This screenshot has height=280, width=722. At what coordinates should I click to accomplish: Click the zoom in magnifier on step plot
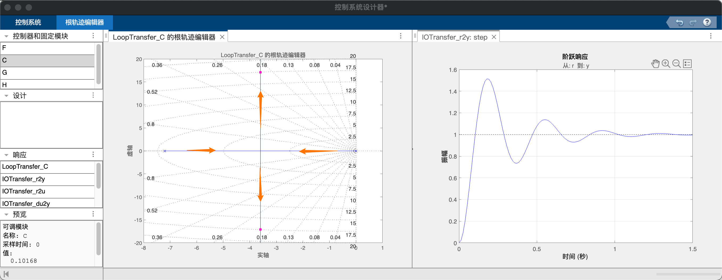pos(666,64)
